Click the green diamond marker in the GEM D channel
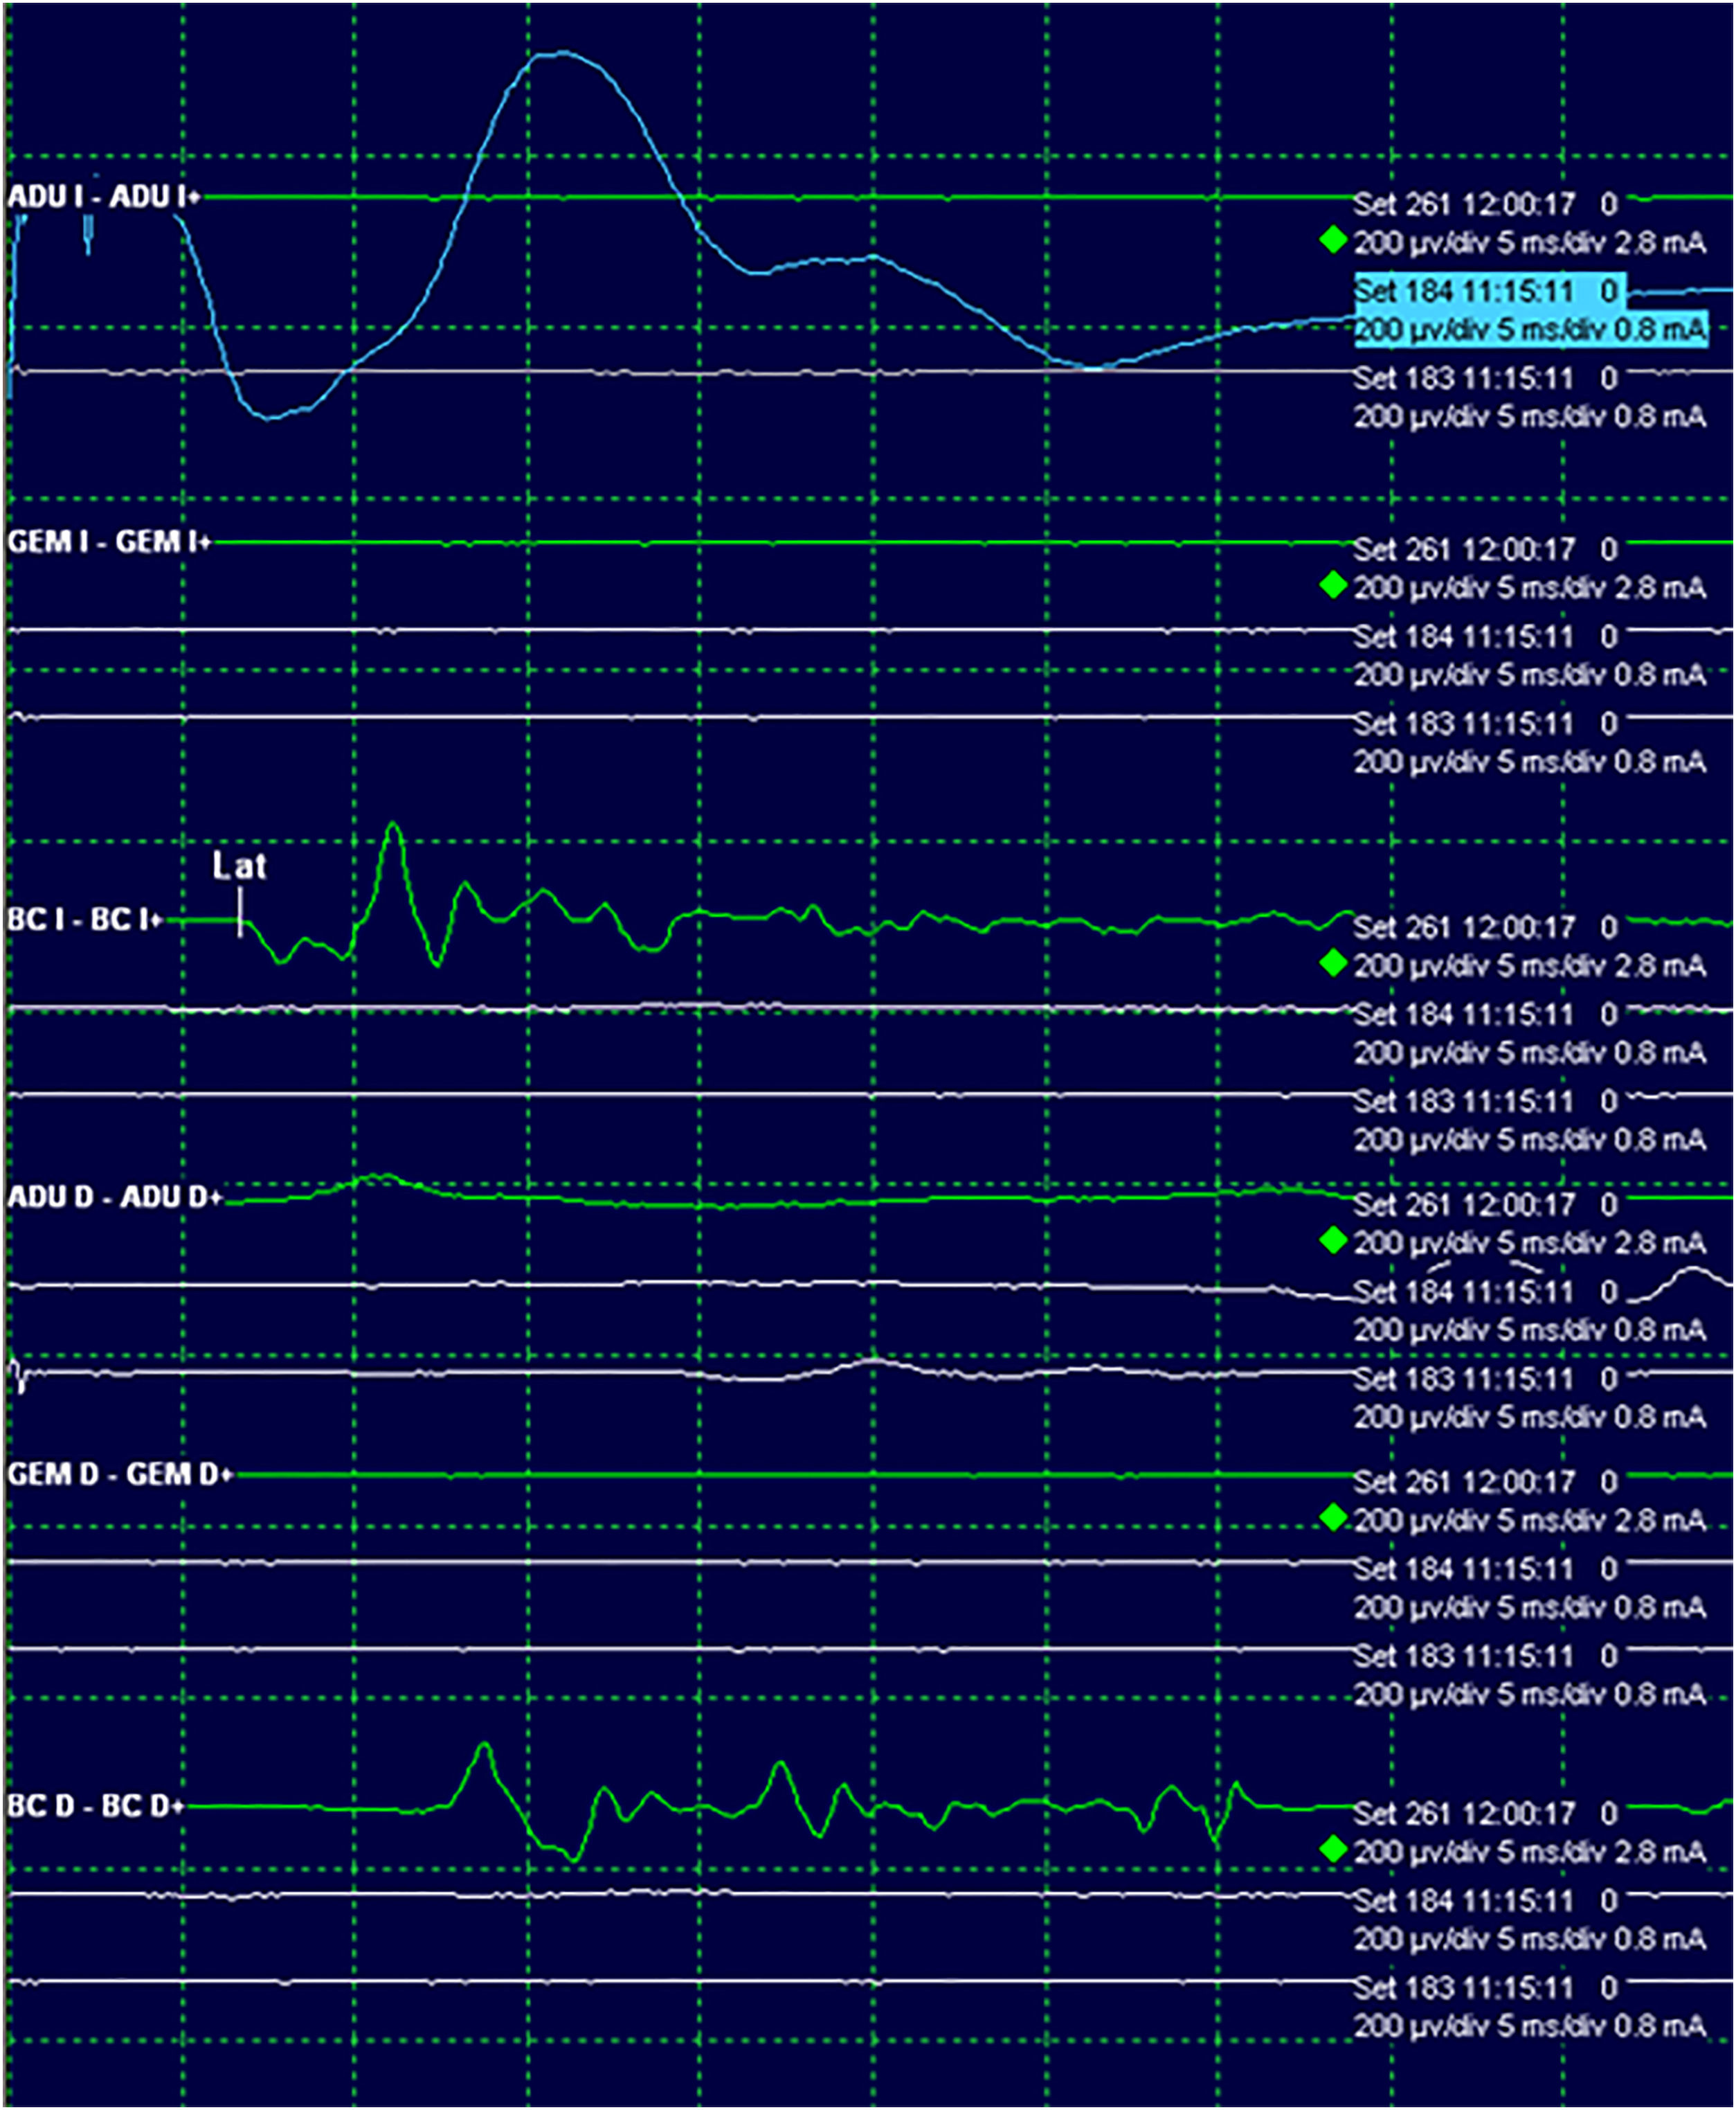This screenshot has width=1736, height=2110. 1332,1518
